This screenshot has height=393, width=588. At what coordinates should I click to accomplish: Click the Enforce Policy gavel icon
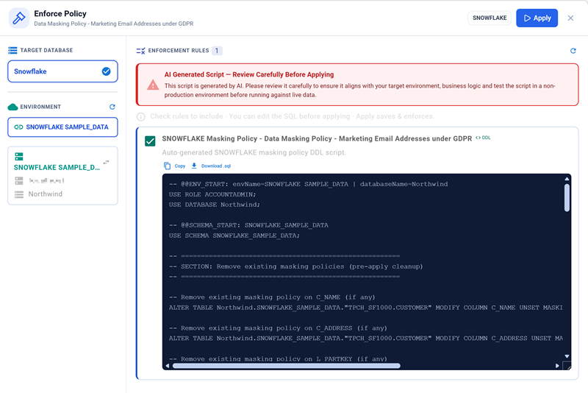coord(19,18)
